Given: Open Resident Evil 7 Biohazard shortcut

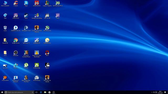Looking at the screenshot, I should [x=16, y=79].
